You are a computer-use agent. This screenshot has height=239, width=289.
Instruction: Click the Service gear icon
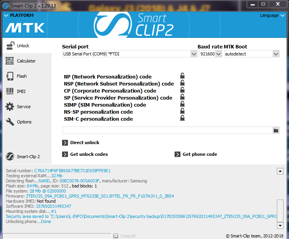(x=10, y=107)
